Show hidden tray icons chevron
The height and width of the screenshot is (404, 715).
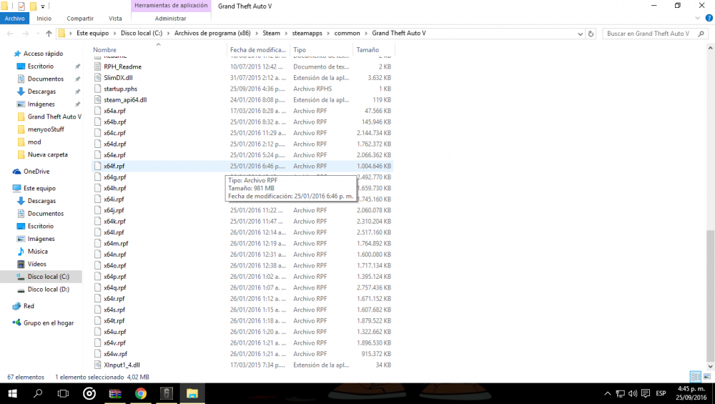[607, 393]
